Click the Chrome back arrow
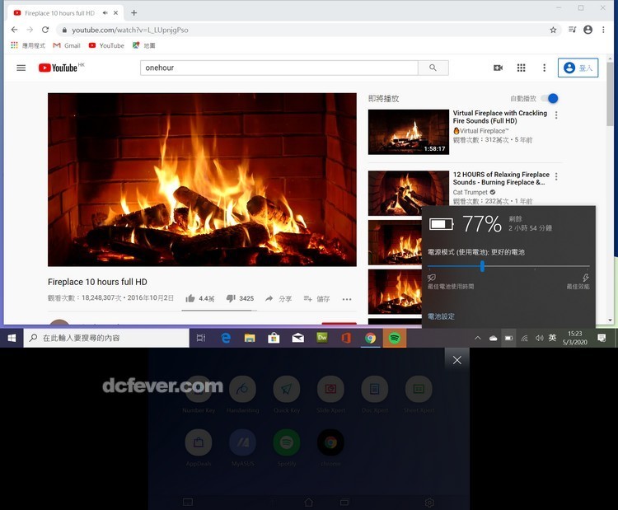 [14, 30]
